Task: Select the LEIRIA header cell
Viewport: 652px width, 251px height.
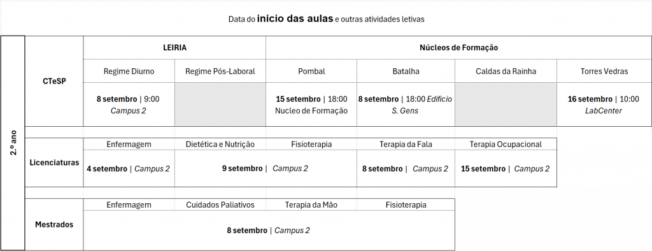Action: [174, 47]
